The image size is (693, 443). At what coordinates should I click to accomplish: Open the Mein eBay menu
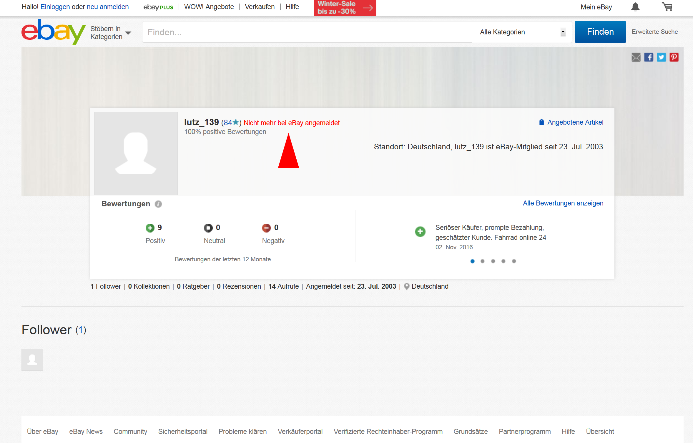[x=596, y=7]
